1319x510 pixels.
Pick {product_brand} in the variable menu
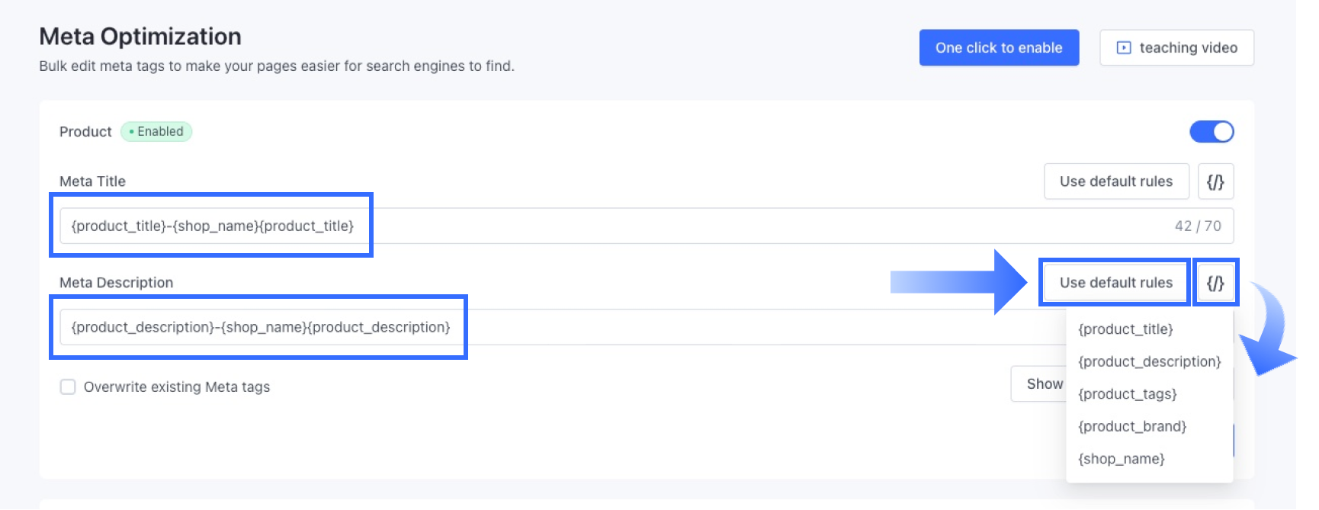coord(1132,426)
